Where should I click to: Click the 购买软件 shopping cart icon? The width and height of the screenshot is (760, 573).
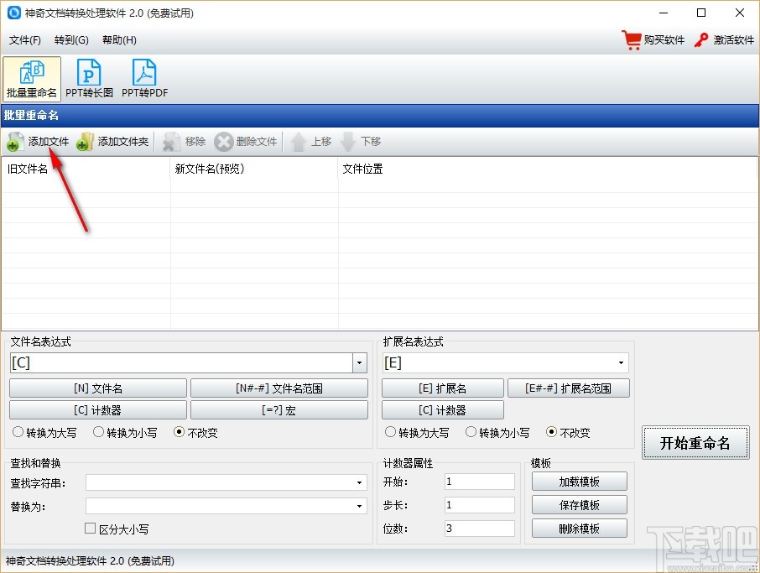pos(632,39)
